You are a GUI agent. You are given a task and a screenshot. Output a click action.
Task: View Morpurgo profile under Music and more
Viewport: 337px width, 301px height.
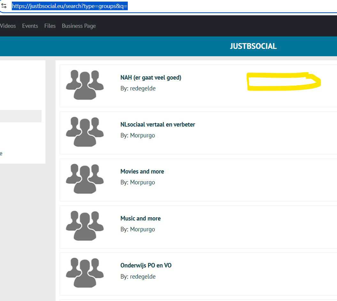pyautogui.click(x=142, y=229)
